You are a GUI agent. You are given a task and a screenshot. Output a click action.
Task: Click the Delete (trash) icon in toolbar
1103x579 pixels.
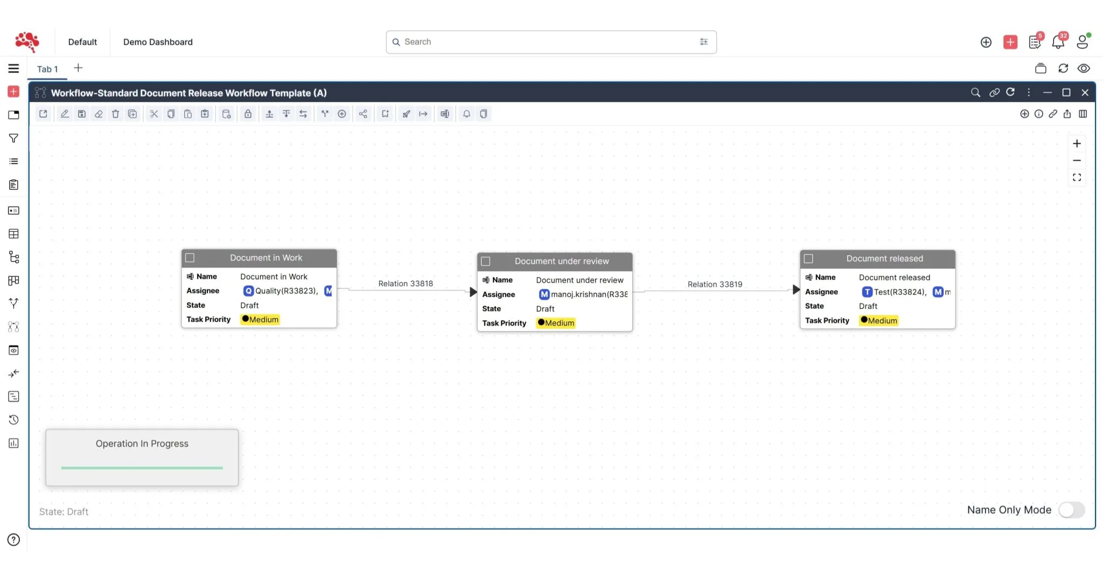[x=116, y=114]
